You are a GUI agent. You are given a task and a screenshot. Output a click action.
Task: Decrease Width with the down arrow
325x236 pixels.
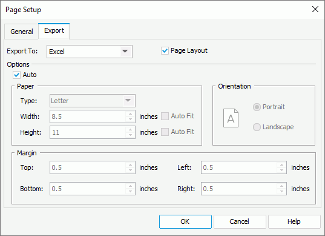[130, 120]
